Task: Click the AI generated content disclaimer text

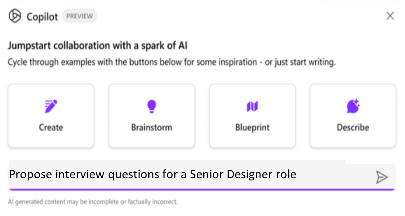Action: click(x=93, y=202)
